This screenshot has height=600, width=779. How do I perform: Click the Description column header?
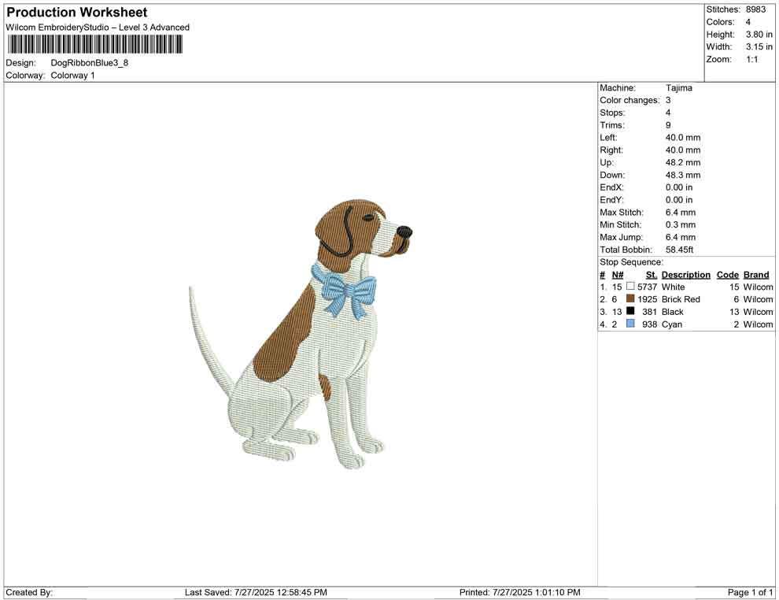click(685, 275)
